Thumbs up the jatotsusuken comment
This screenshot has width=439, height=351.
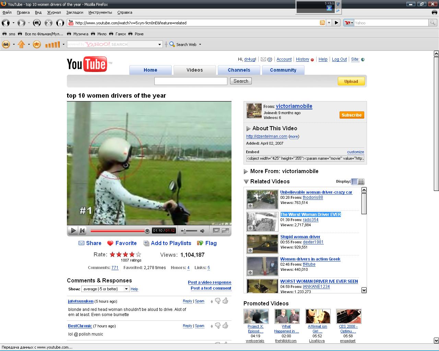225,301
